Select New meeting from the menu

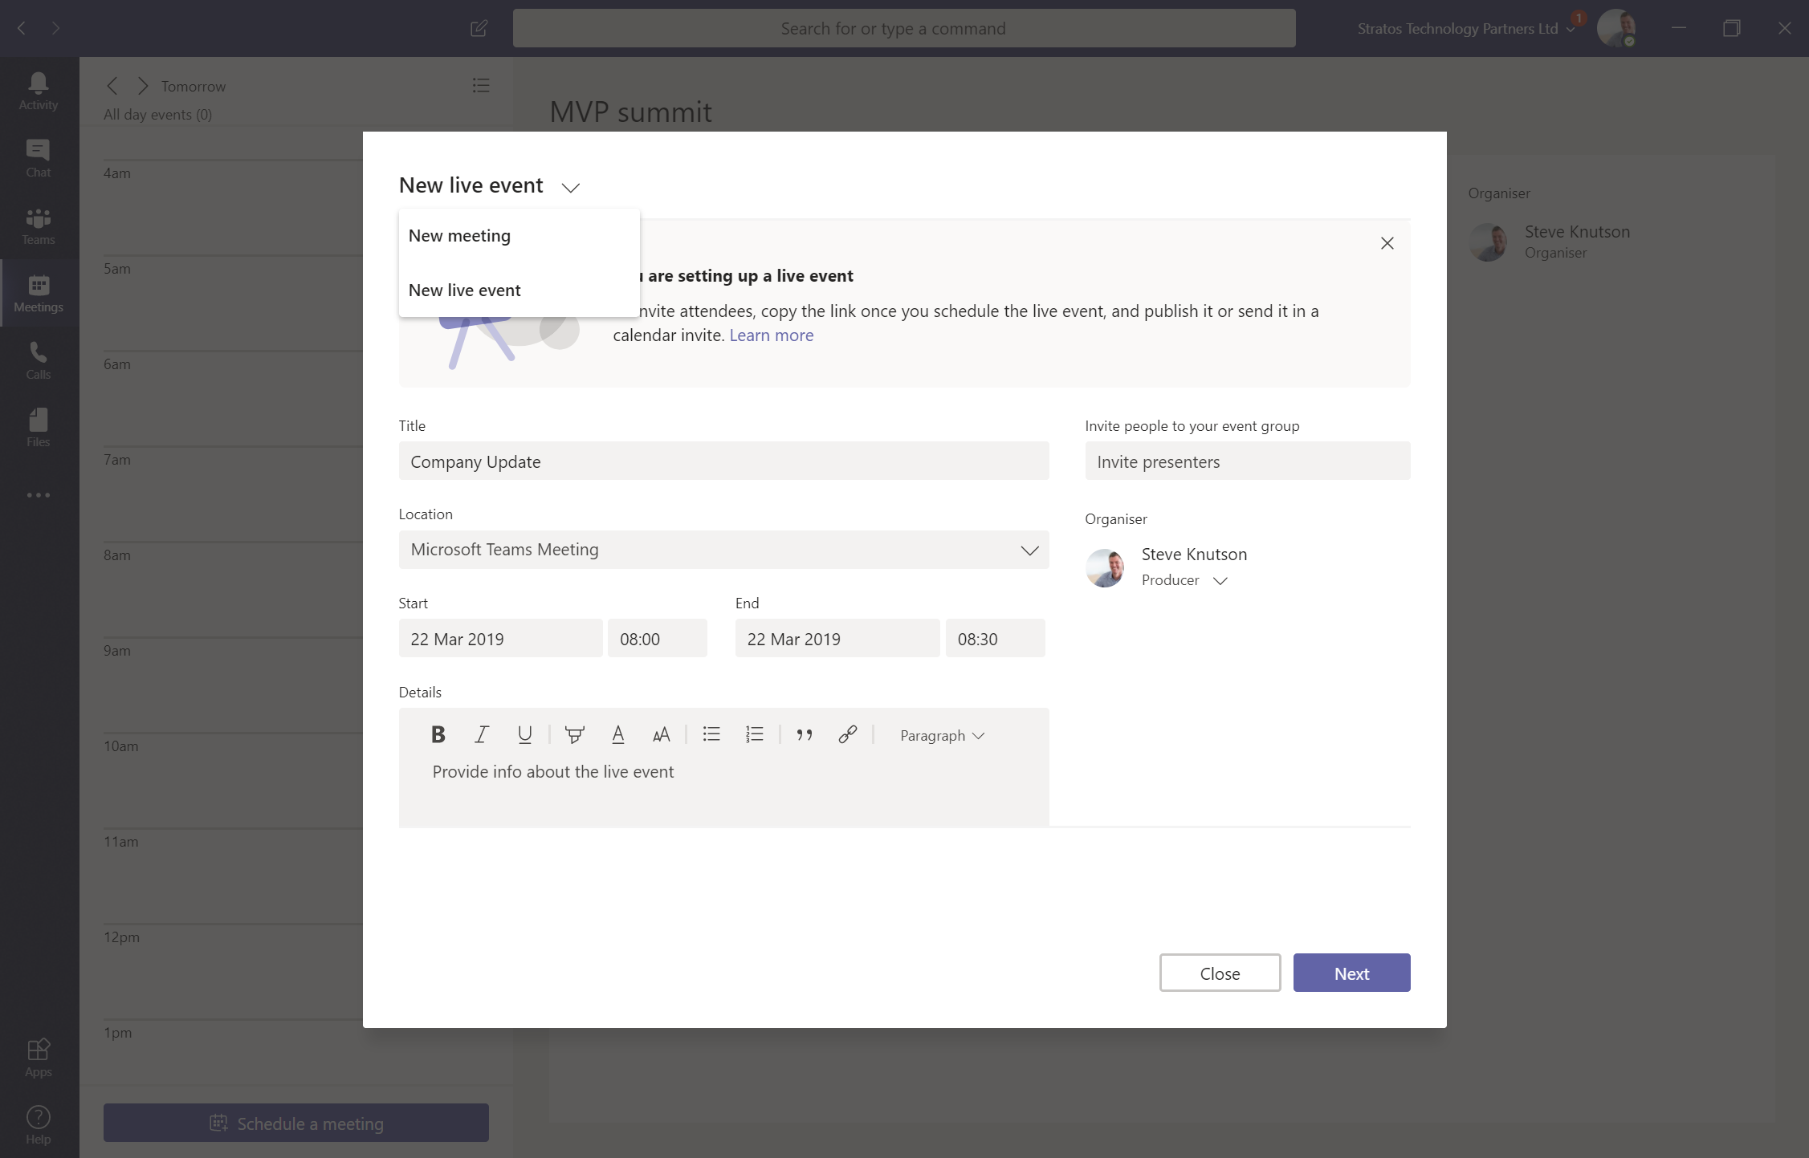(460, 235)
